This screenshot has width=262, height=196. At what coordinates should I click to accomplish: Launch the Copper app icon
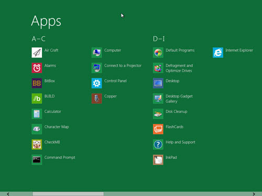tap(96, 98)
